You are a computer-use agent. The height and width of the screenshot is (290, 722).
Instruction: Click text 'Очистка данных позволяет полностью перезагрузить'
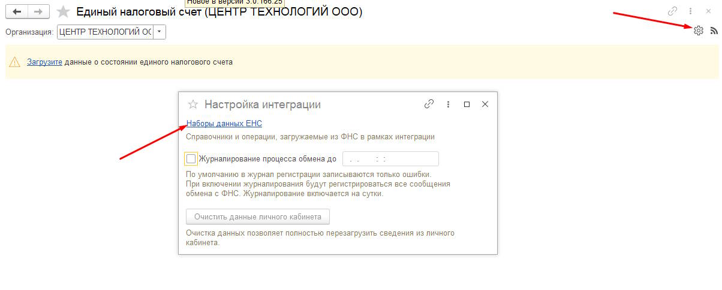click(280, 233)
